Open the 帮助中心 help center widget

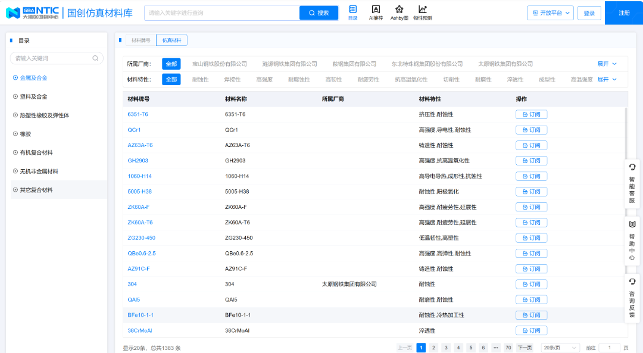point(632,240)
